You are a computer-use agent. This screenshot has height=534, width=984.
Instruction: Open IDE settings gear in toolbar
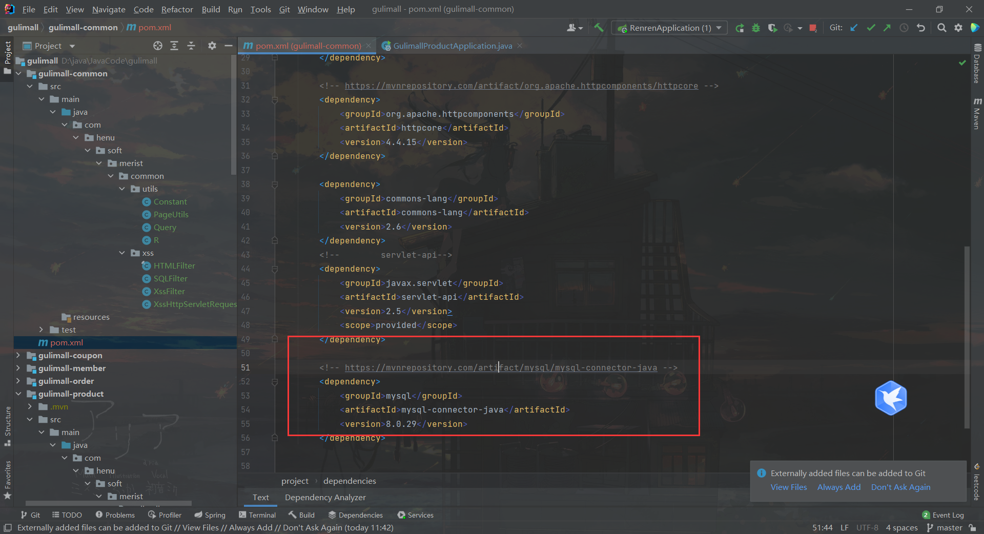[x=958, y=28]
